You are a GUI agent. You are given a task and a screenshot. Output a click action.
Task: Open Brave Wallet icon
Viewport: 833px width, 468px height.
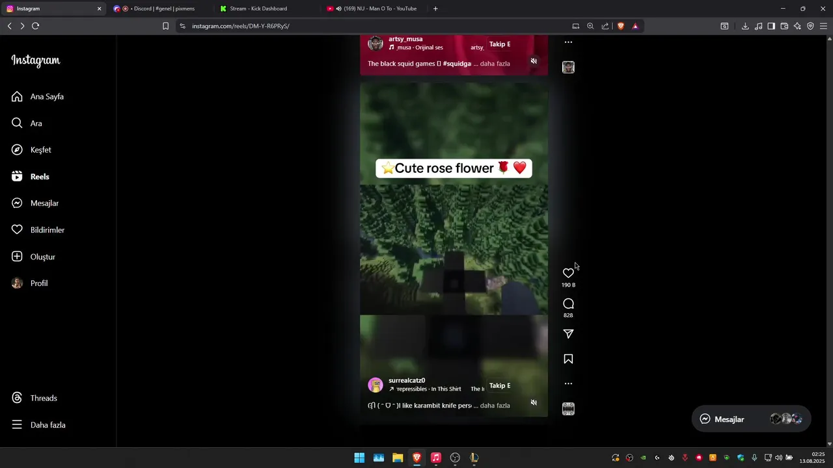pyautogui.click(x=784, y=26)
